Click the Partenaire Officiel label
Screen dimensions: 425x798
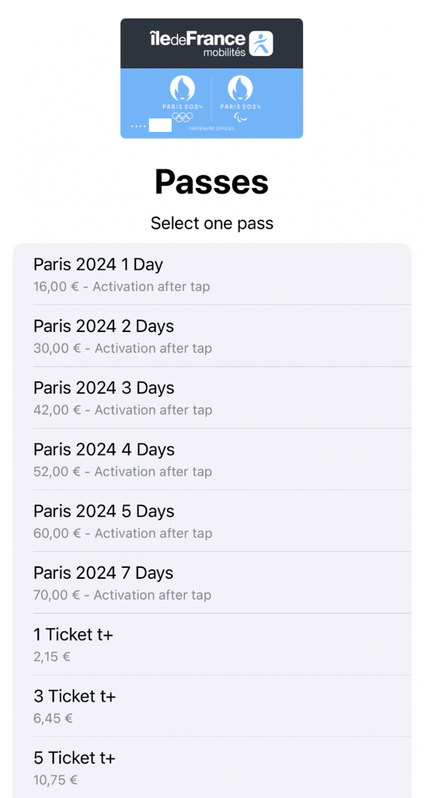211,128
